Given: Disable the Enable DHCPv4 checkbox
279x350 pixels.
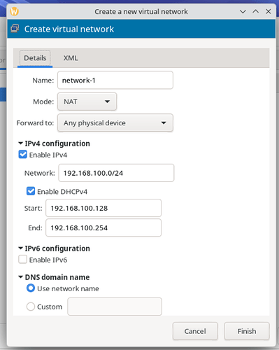Looking at the screenshot, I should click(31, 191).
